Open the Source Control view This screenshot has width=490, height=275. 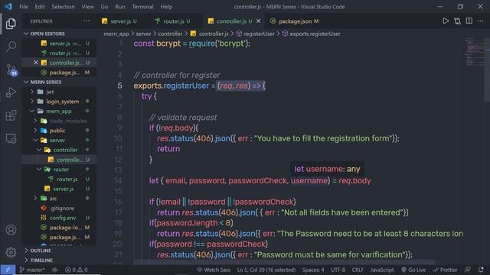click(x=11, y=70)
